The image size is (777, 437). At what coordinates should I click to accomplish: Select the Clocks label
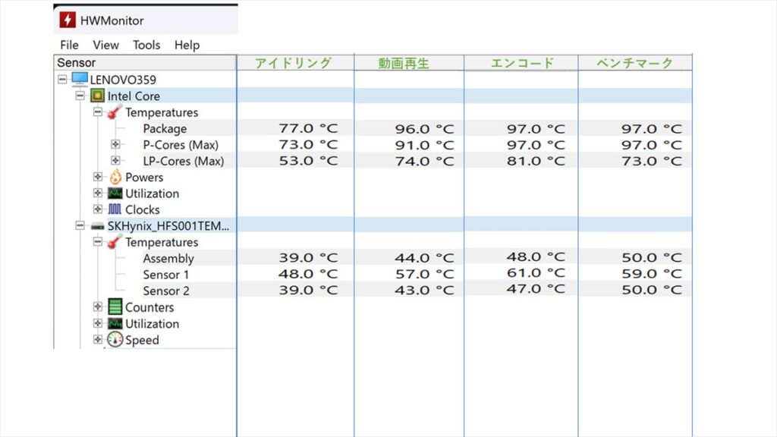(x=142, y=209)
